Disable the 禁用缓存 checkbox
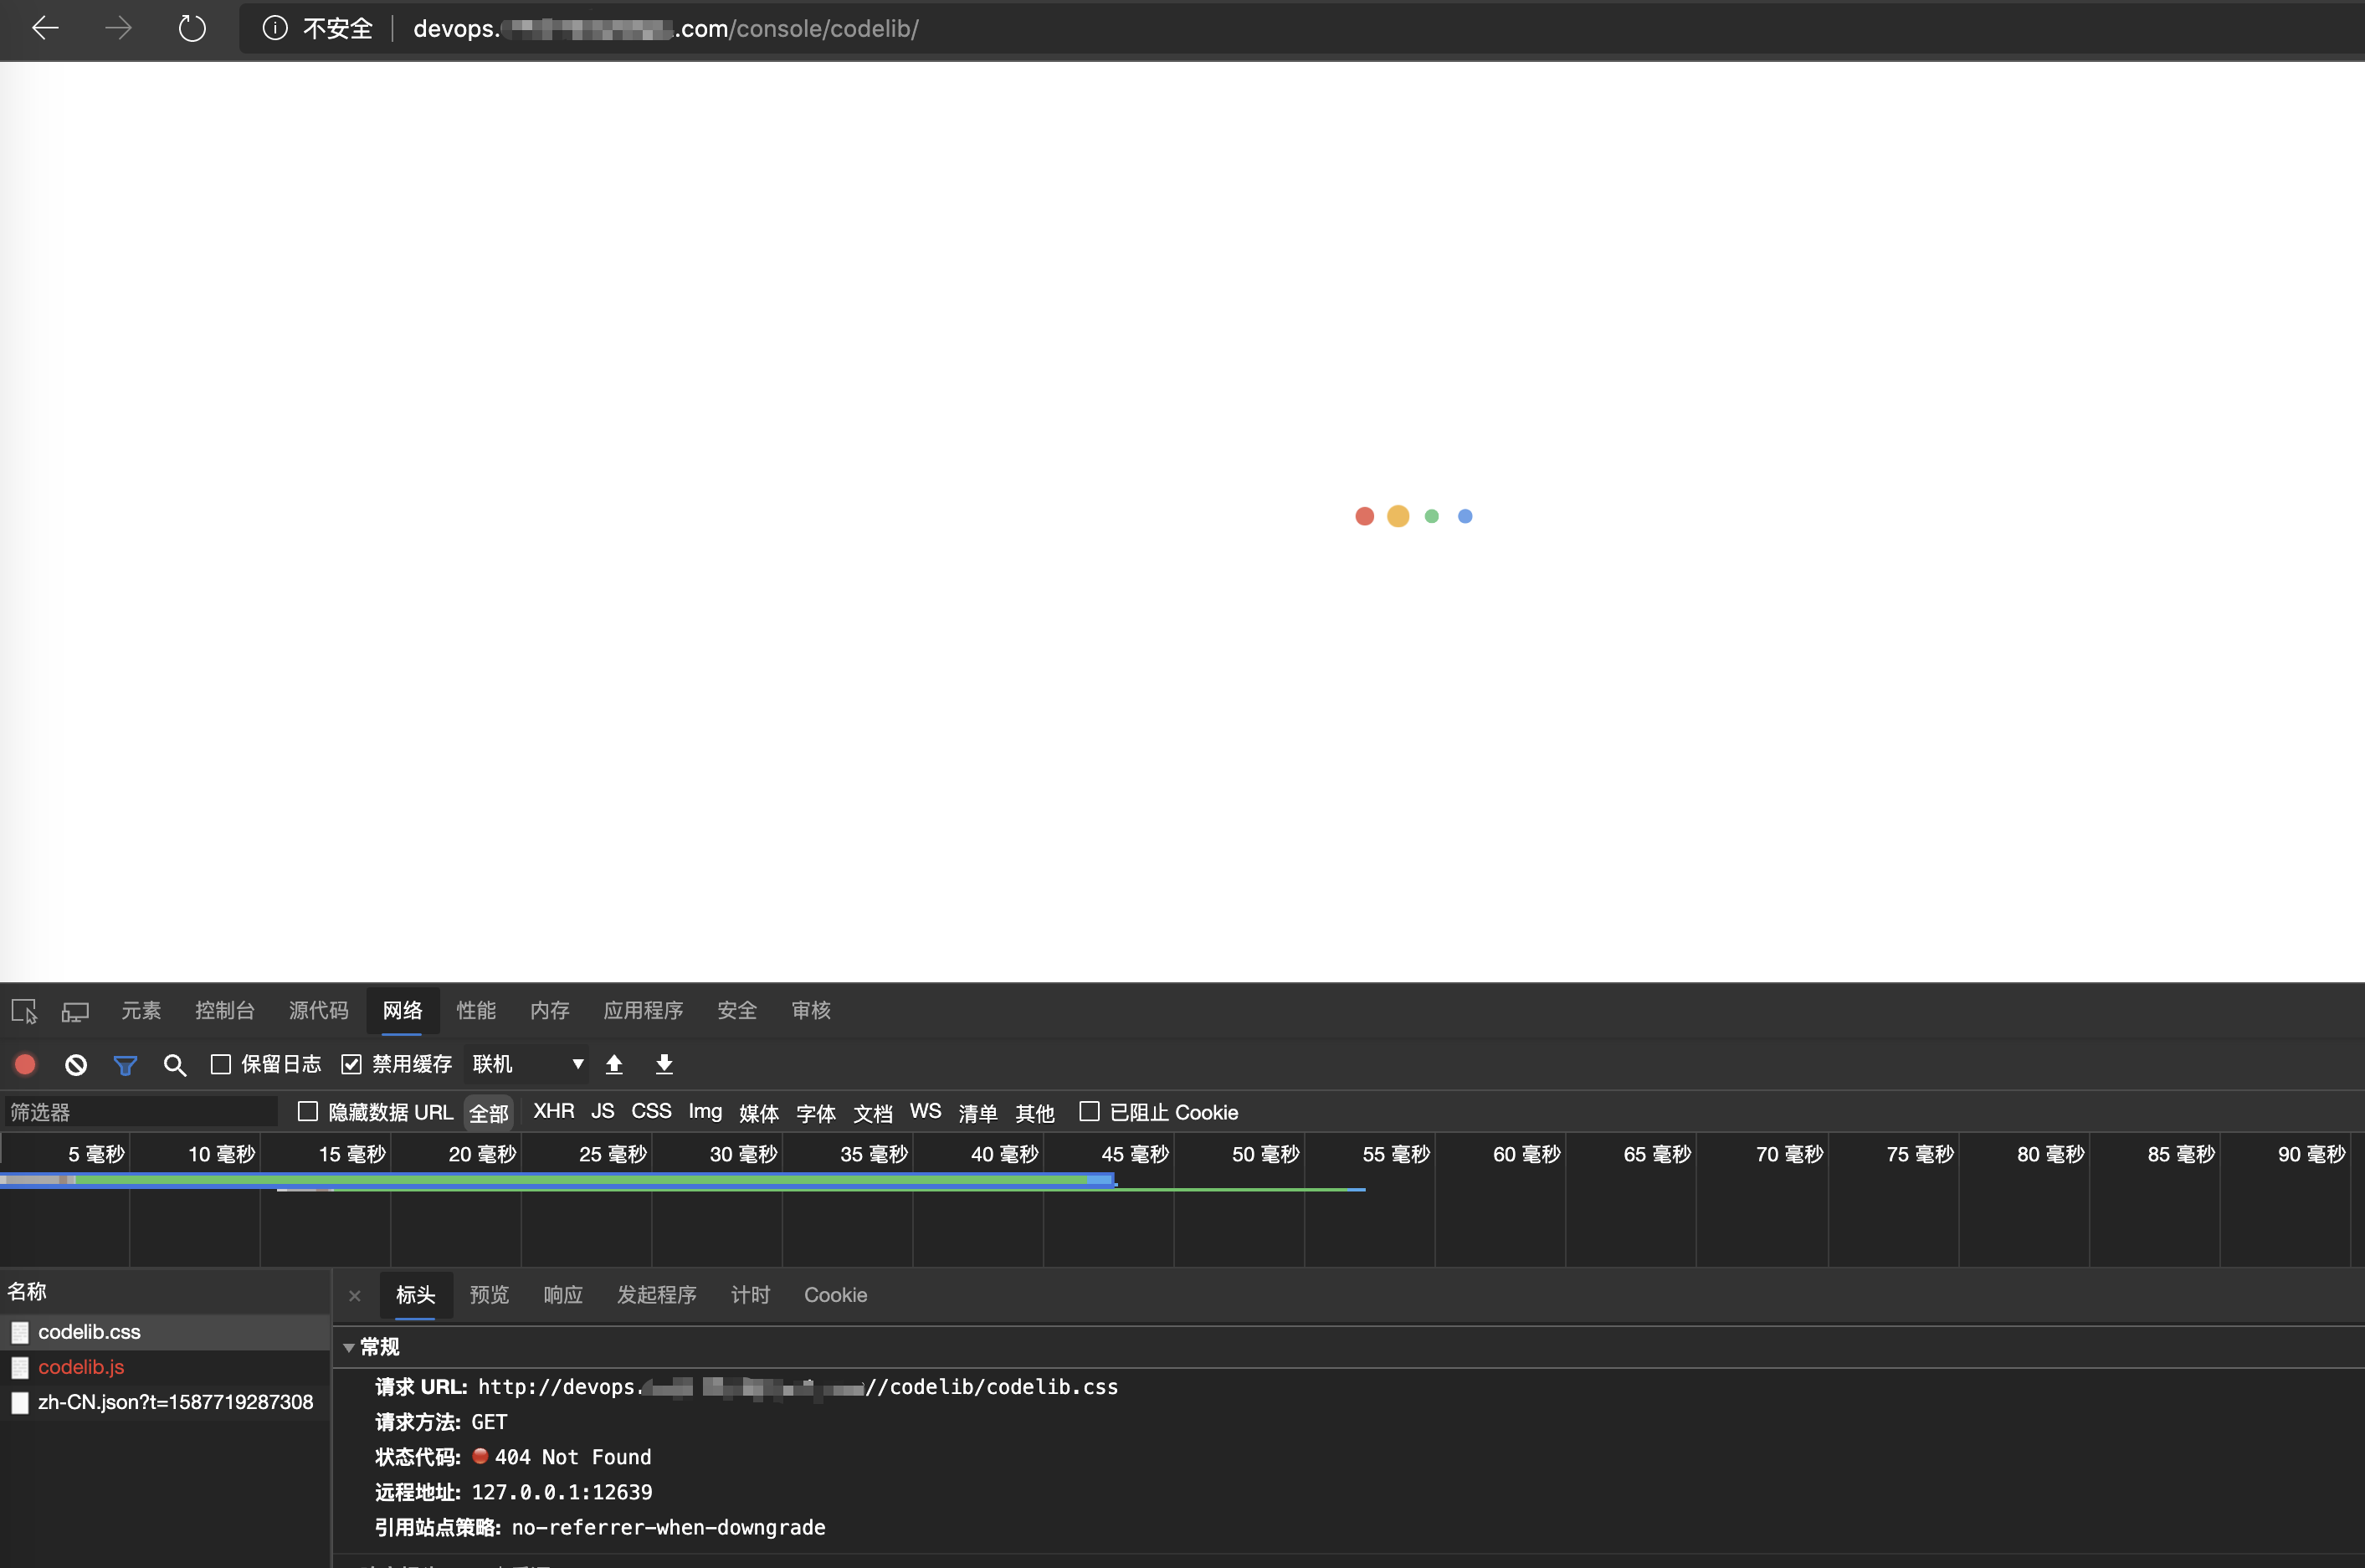 point(351,1064)
